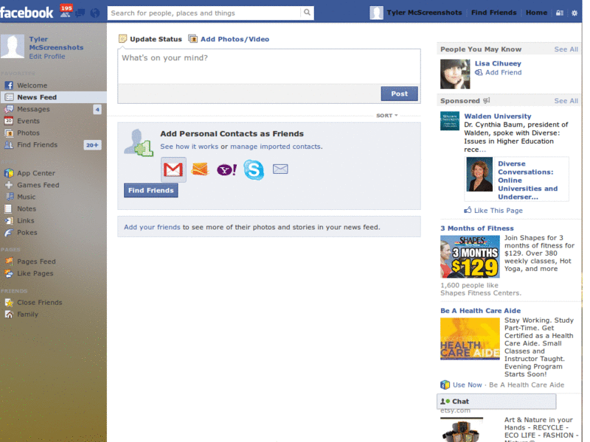Open App Center icon in sidebar
590x442 pixels.
click(9, 173)
